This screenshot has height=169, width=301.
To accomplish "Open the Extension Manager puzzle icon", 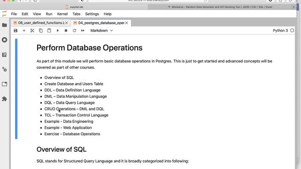I will coord(4,99).
